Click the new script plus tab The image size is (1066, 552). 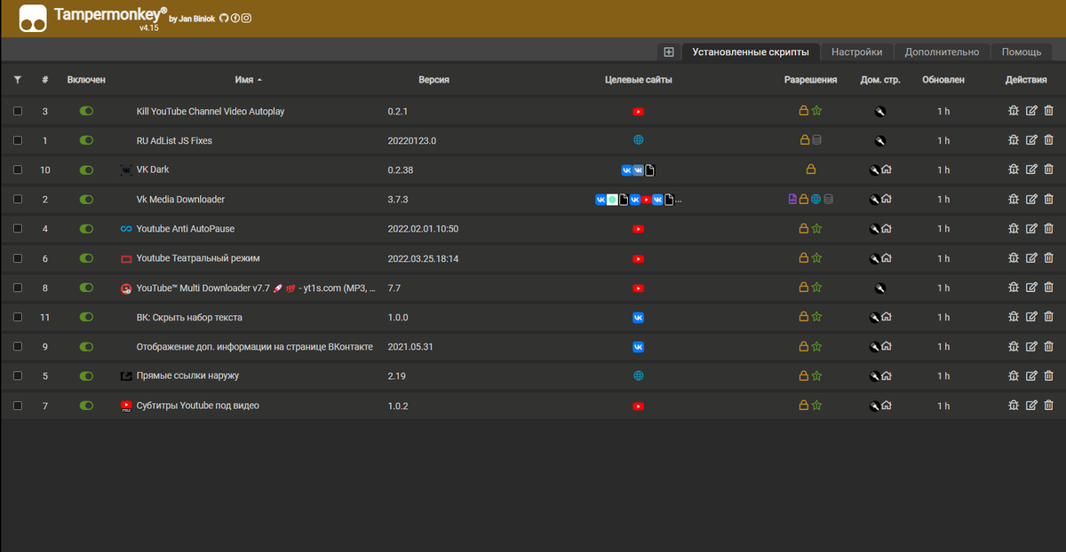coord(669,51)
